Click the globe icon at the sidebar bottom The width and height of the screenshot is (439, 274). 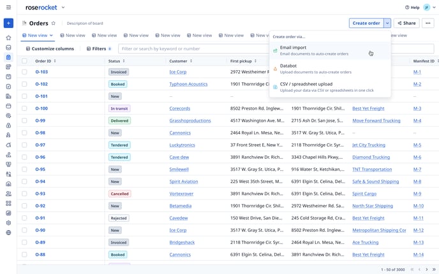point(8,233)
